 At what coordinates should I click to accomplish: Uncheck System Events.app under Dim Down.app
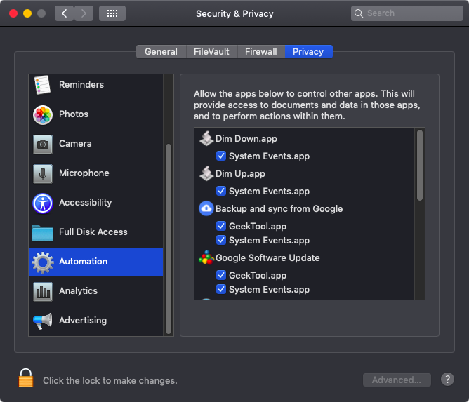[221, 156]
